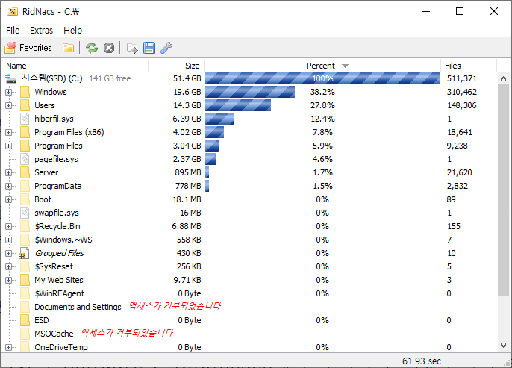
Task: Select the $SysReset folder name
Action: (54, 266)
